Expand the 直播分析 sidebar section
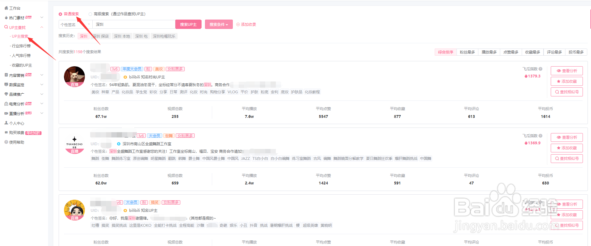591x246 pixels. pyautogui.click(x=42, y=113)
